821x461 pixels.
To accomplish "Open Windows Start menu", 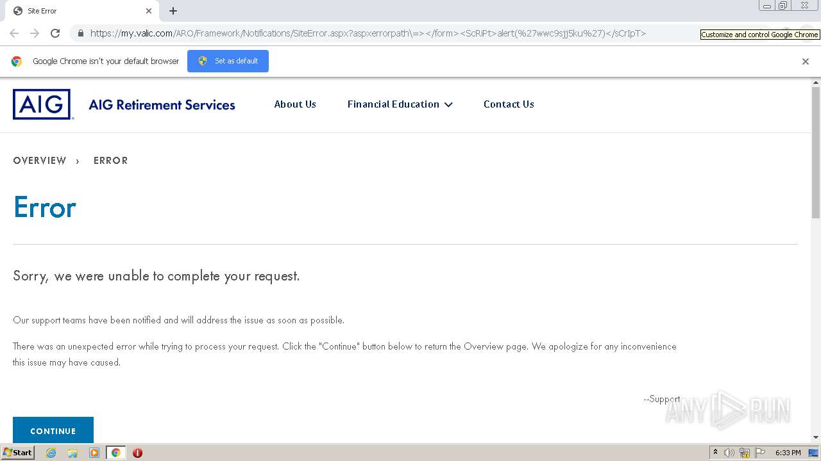I will [17, 453].
